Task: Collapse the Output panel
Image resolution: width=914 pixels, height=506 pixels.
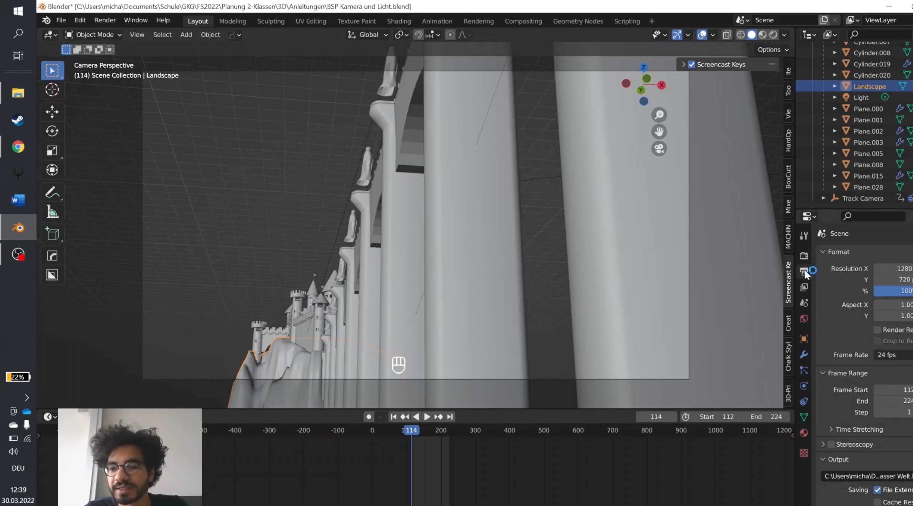Action: point(823,459)
